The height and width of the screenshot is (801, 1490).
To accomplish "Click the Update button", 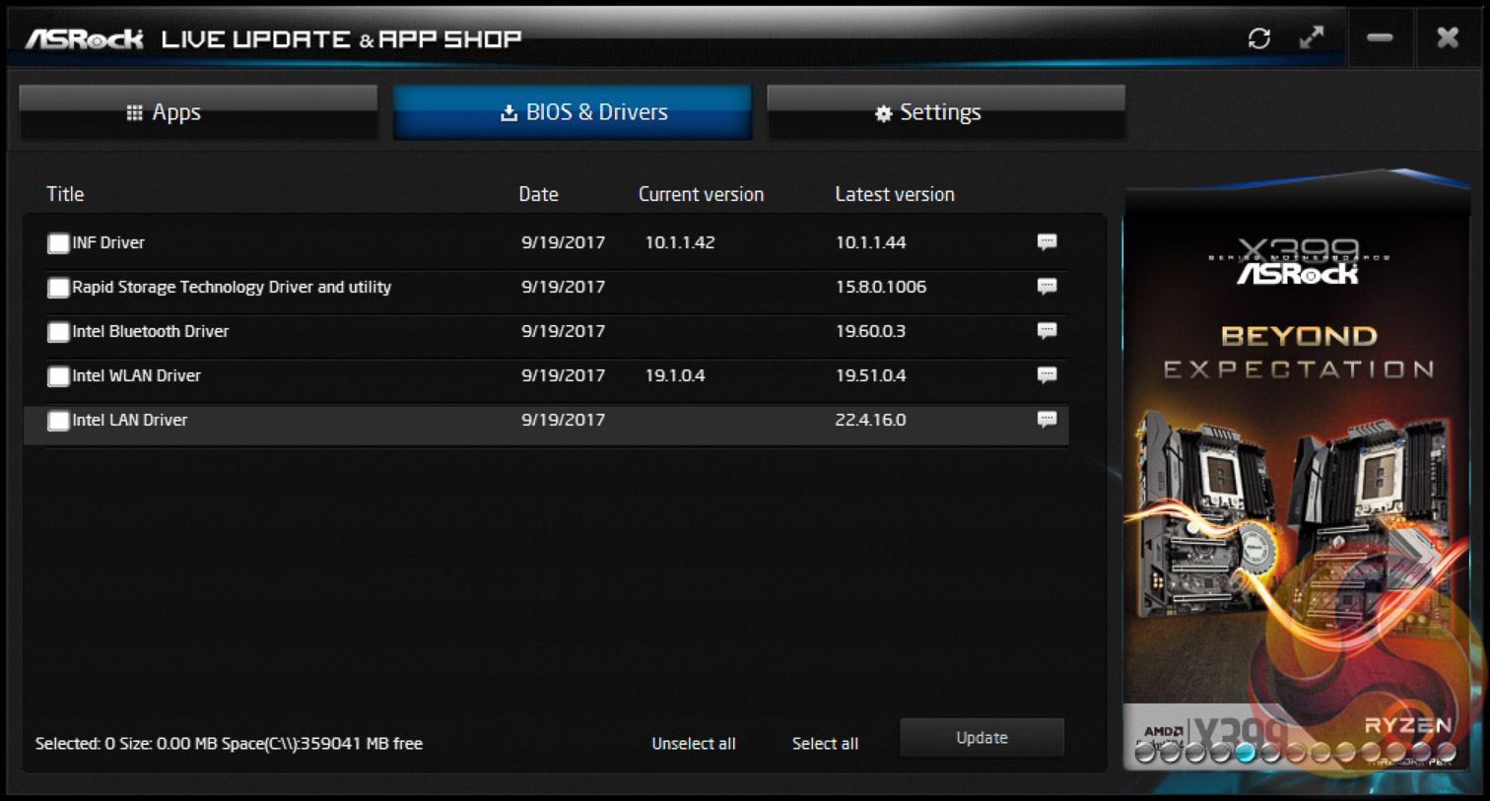I will pos(982,738).
